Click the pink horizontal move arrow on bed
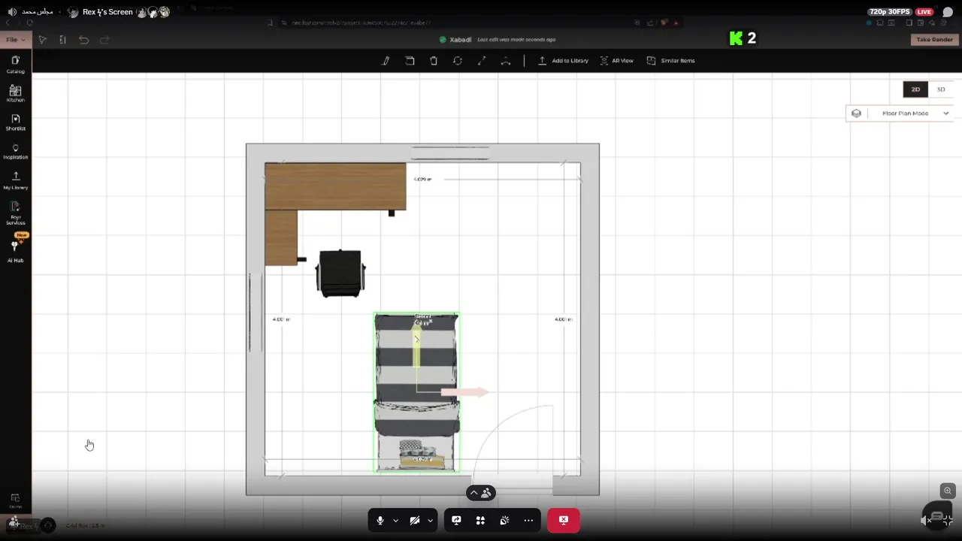The image size is (962, 541). 464,391
